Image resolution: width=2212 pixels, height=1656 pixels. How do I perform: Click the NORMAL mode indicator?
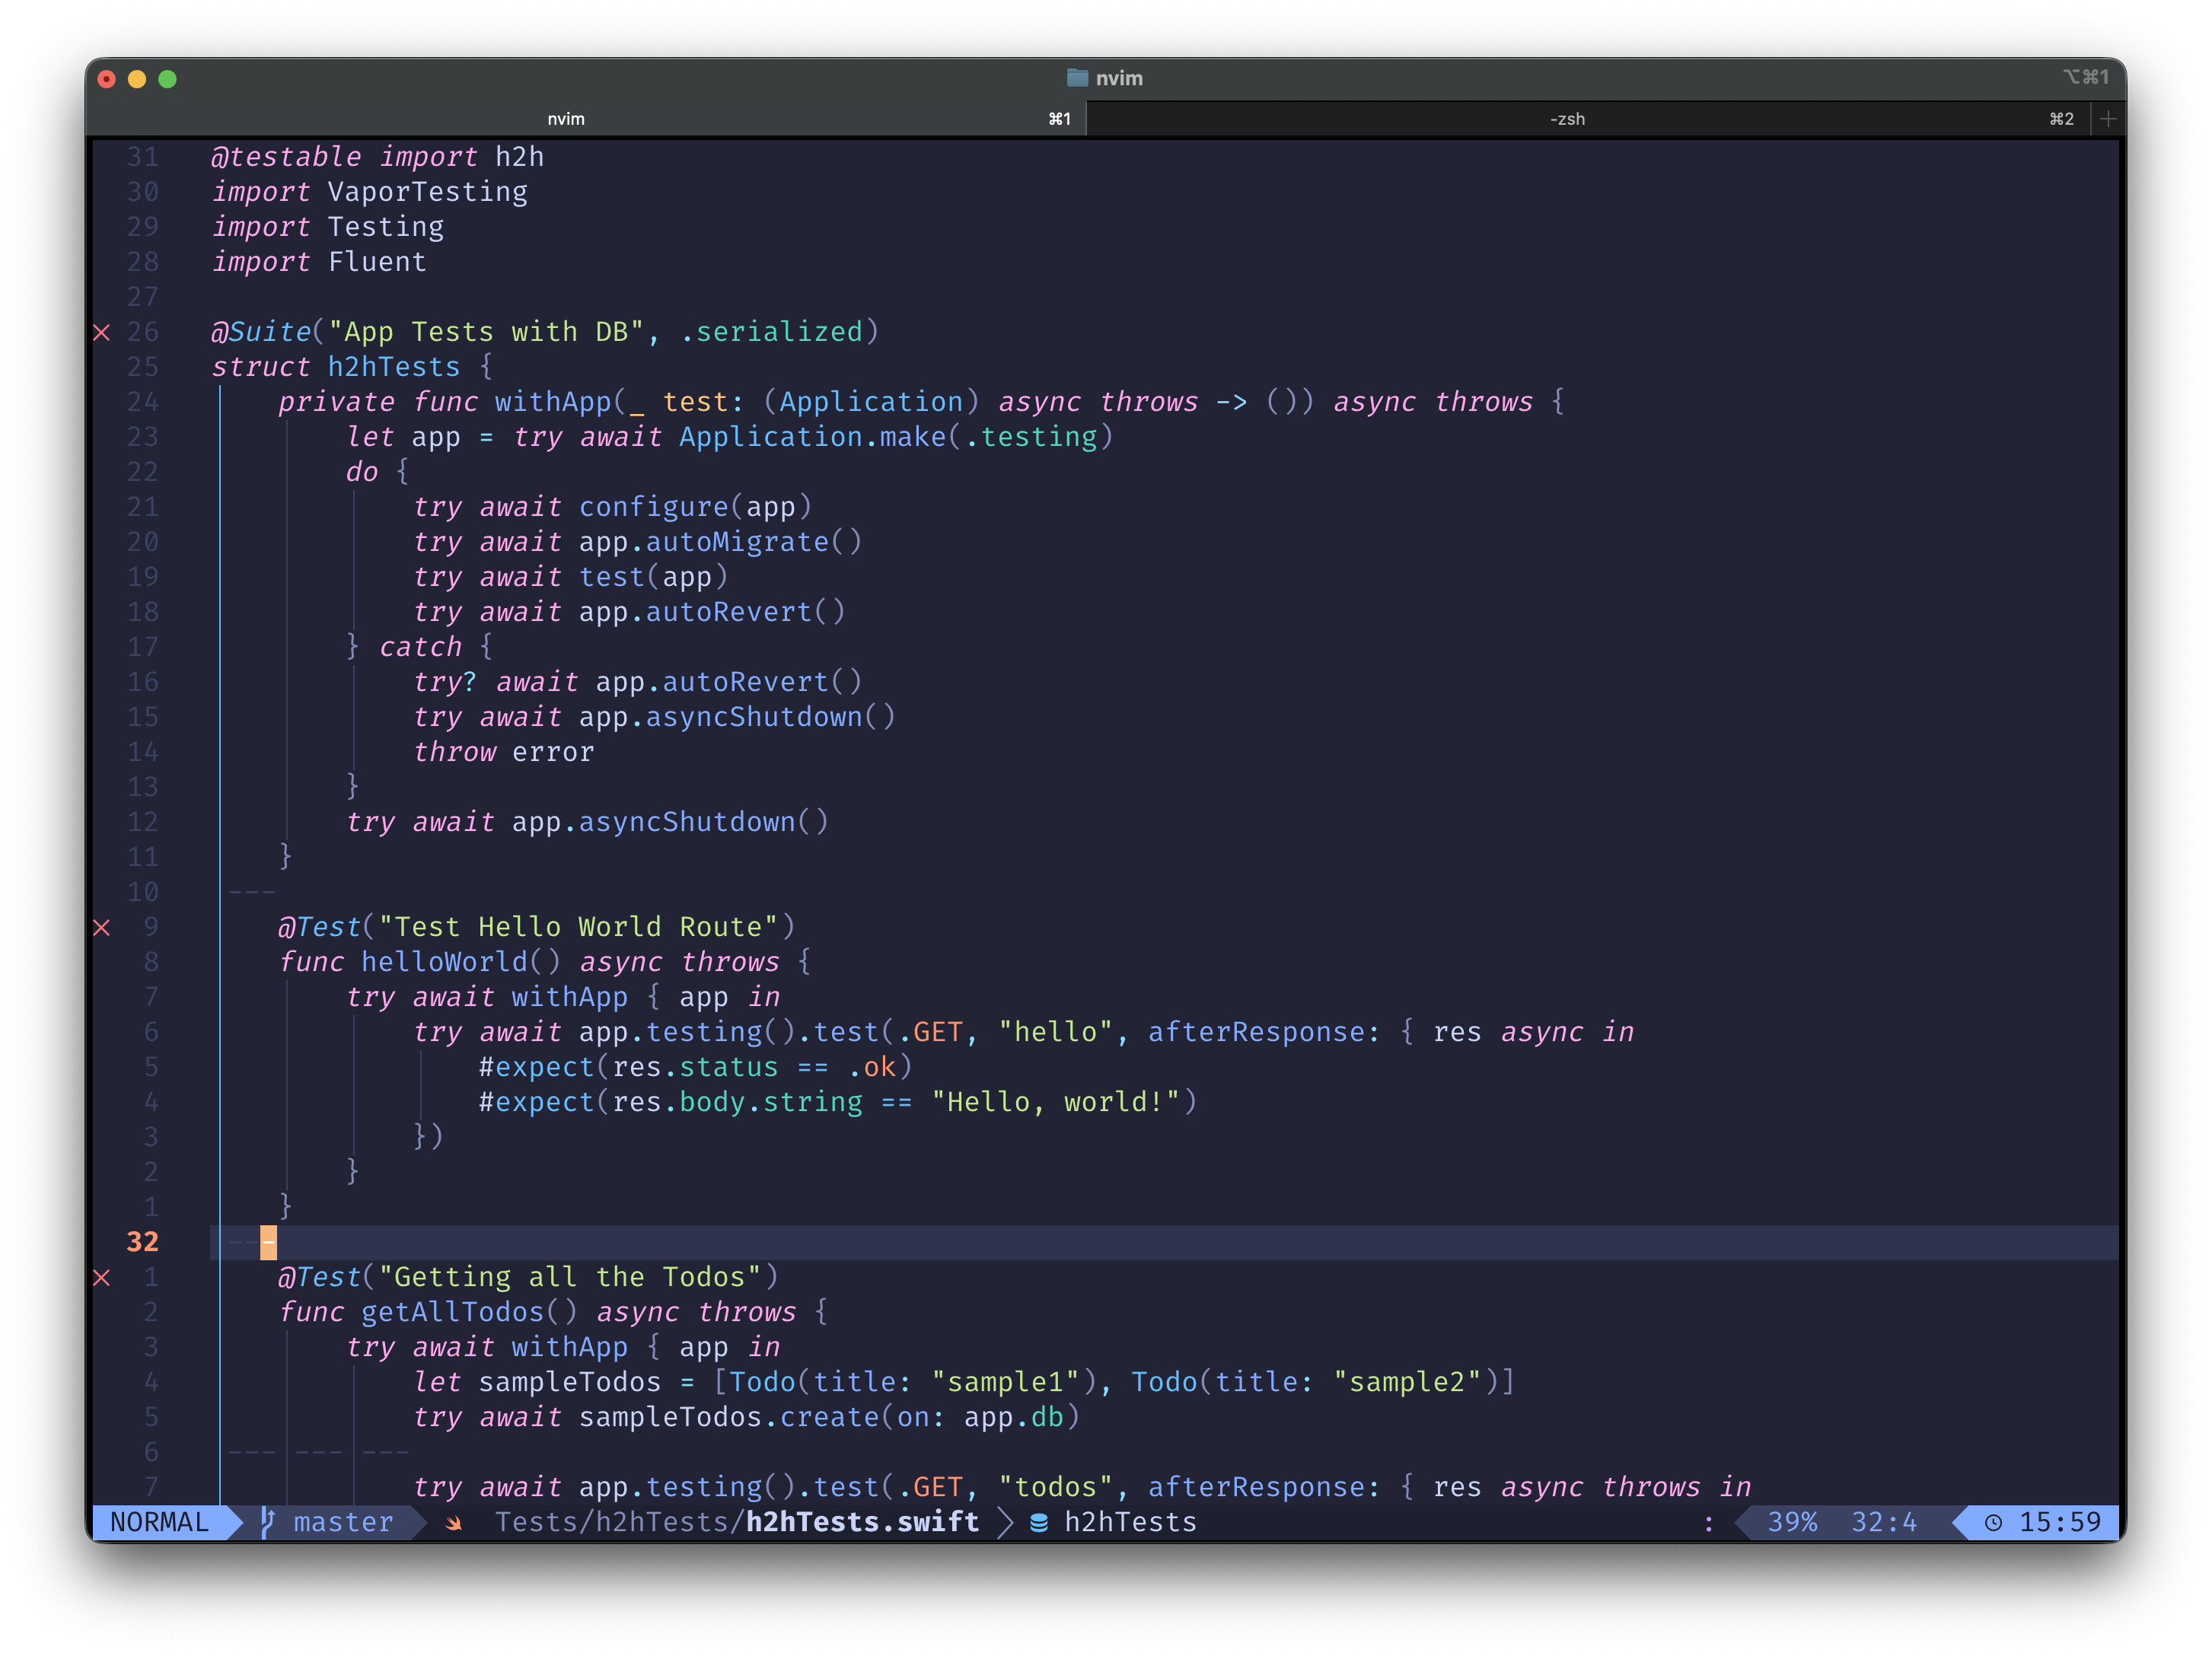pos(159,1522)
